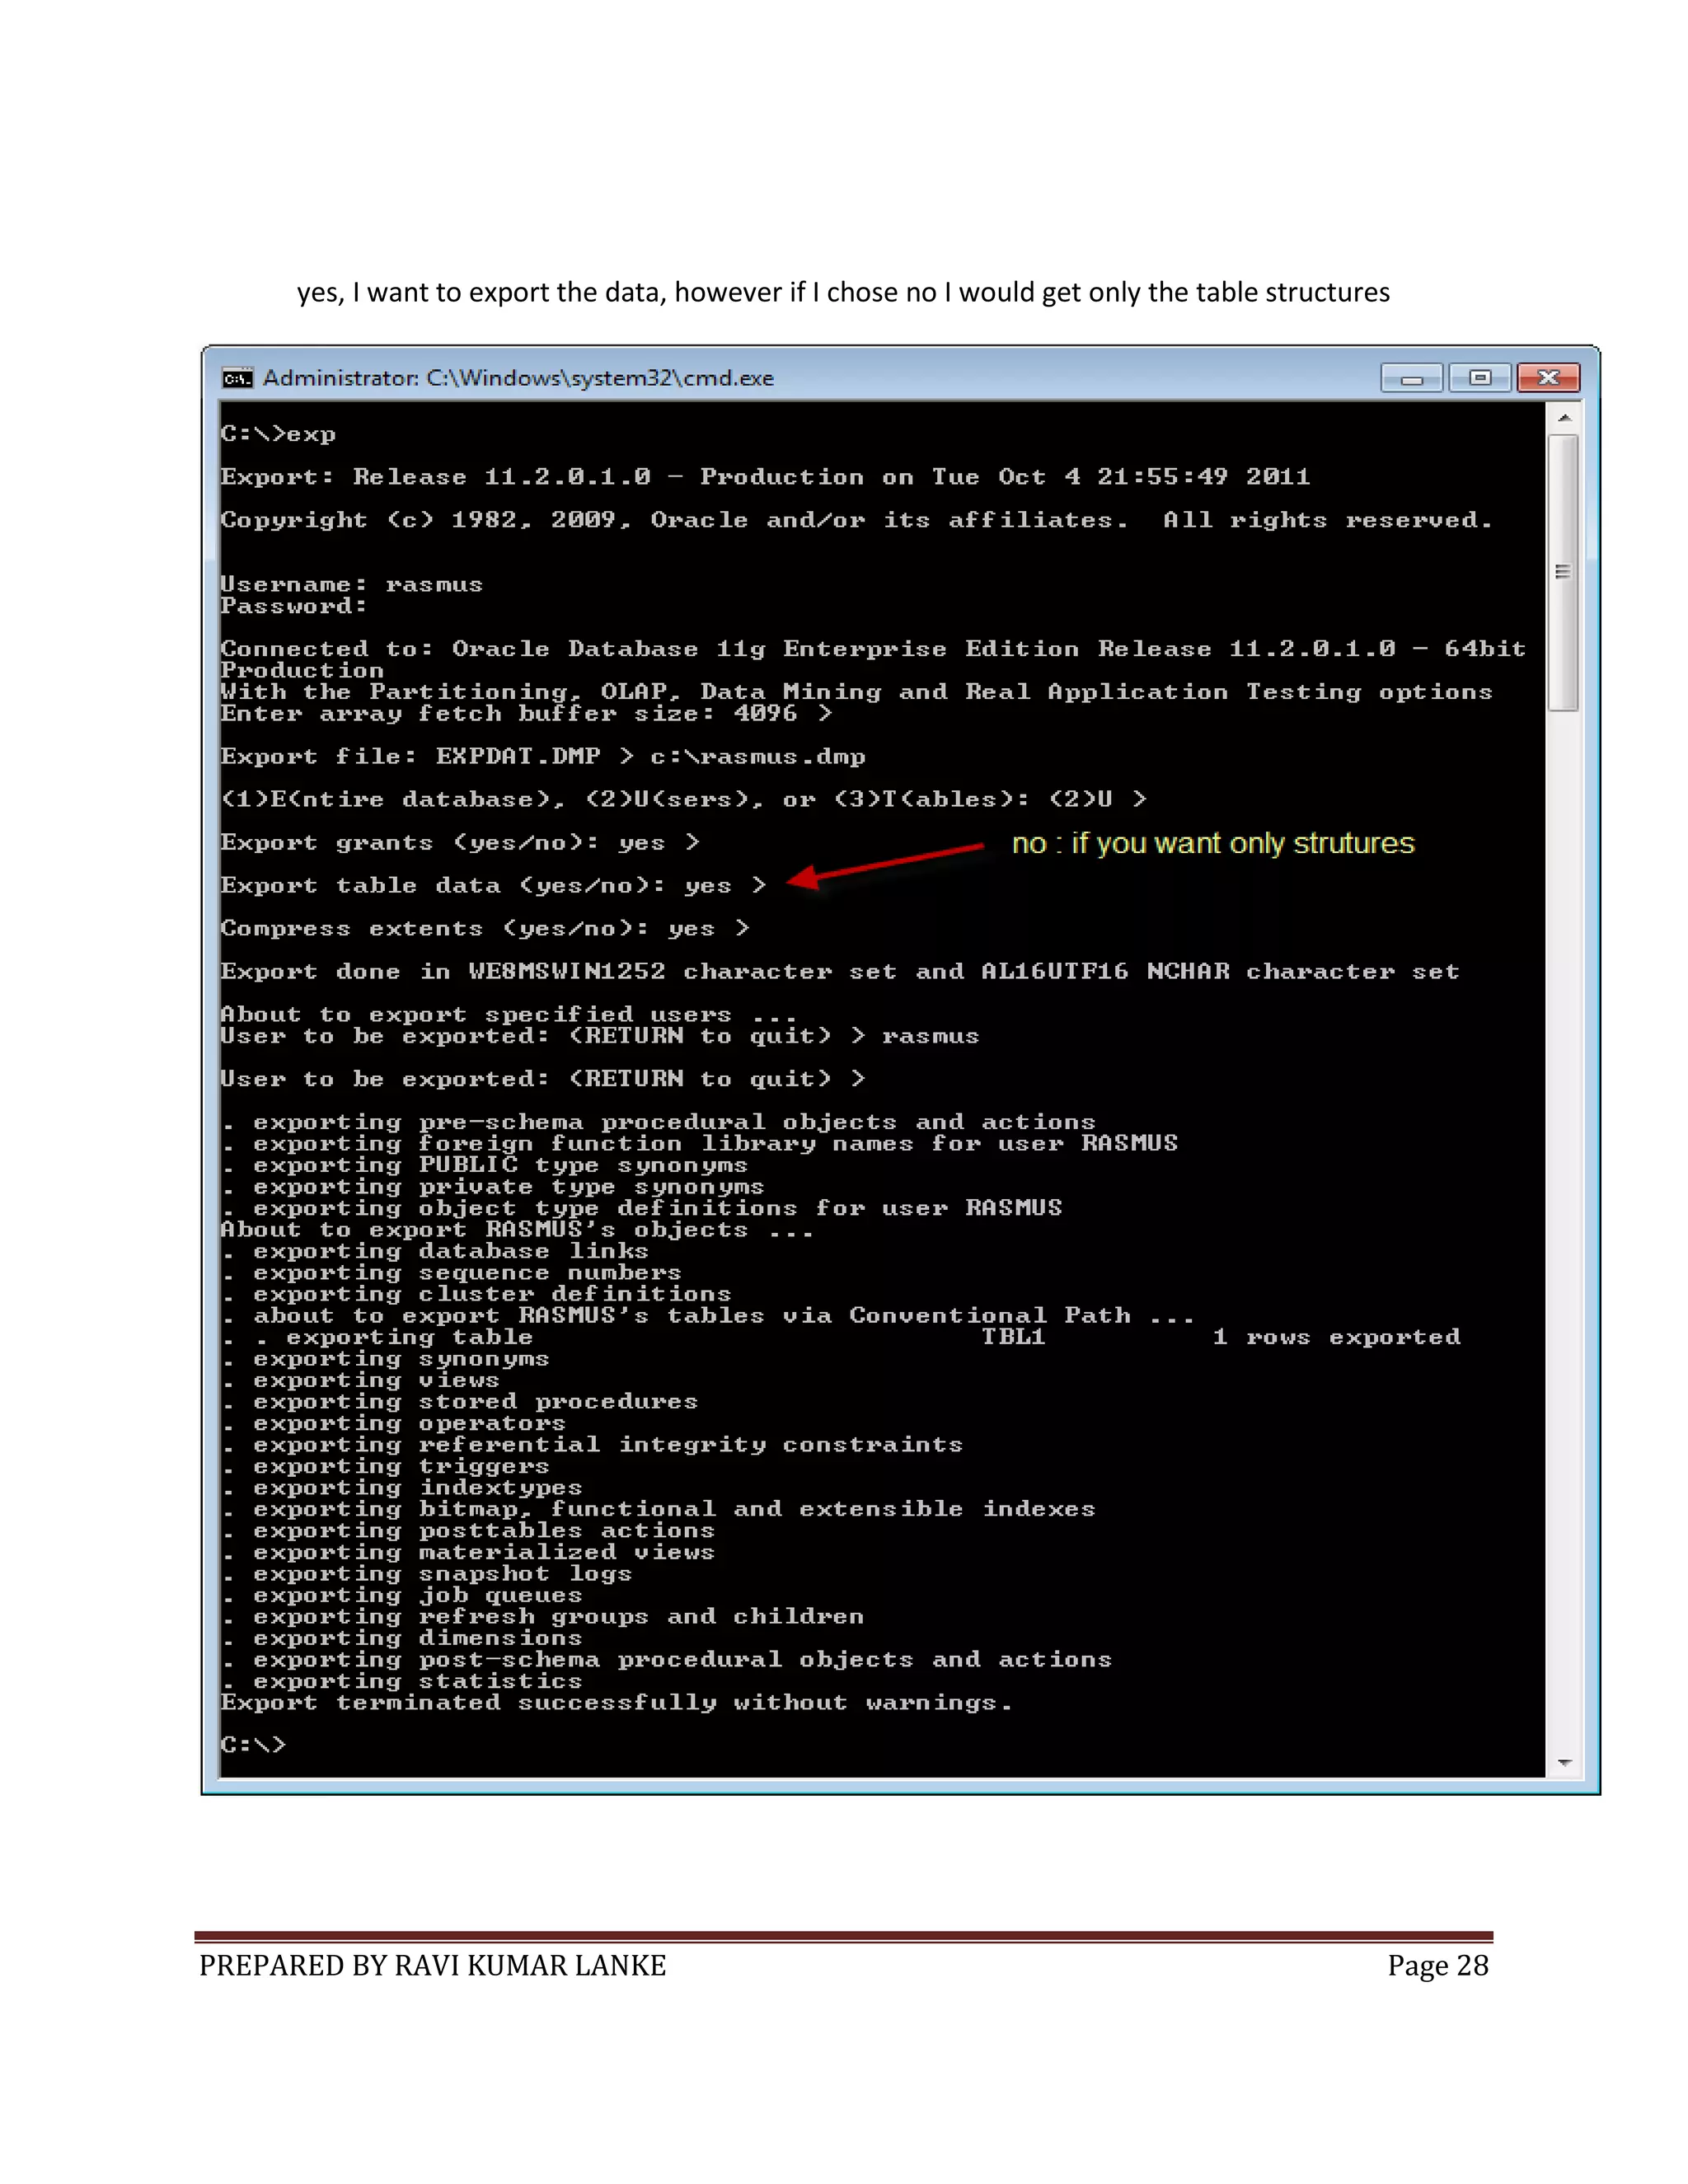Click the 'Export grants (yes/no): yes' prompt line
This screenshot has width=1688, height=2184.
460,843
